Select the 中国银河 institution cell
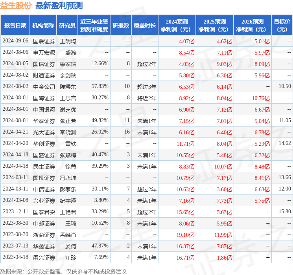 44,110
